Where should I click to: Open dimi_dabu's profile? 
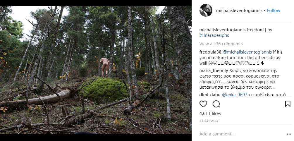[x=209, y=94]
